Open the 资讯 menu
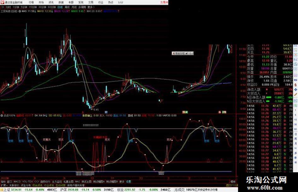This screenshot has width=298, height=192. tap(51, 2)
